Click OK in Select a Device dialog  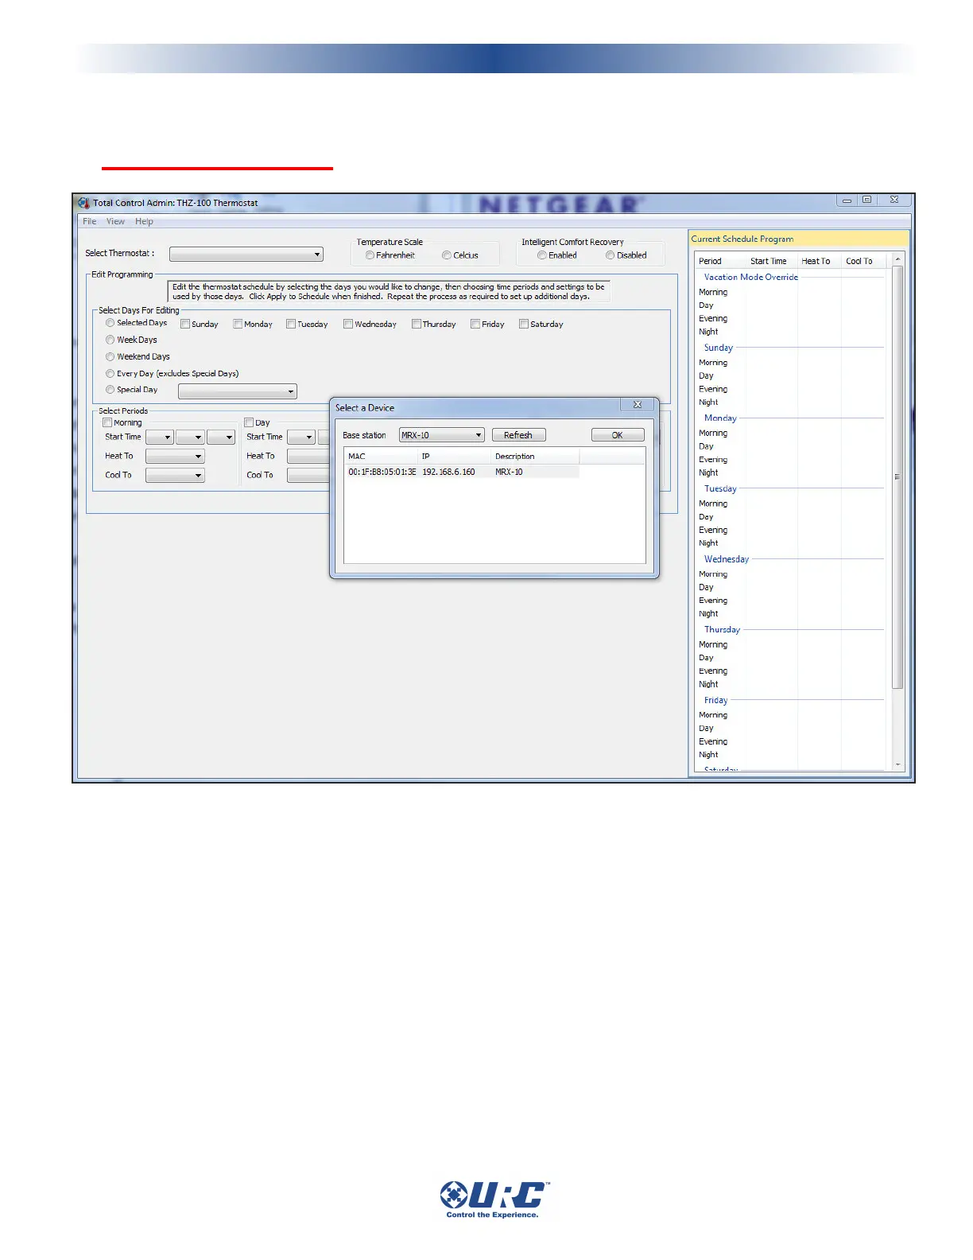(618, 435)
